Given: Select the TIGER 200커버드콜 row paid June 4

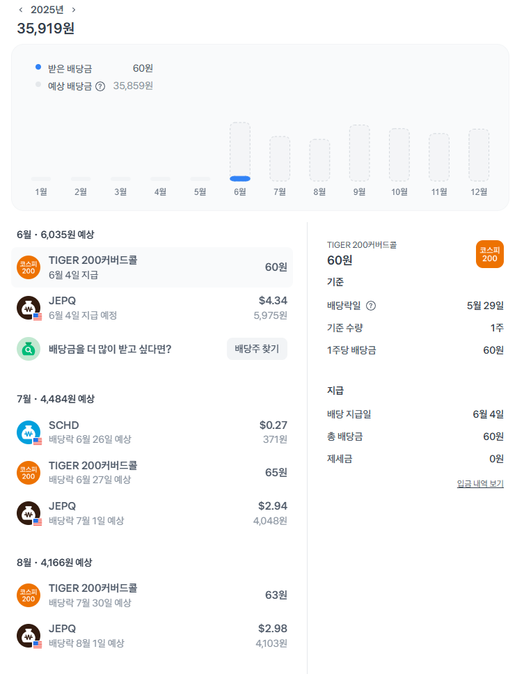Looking at the screenshot, I should 152,267.
